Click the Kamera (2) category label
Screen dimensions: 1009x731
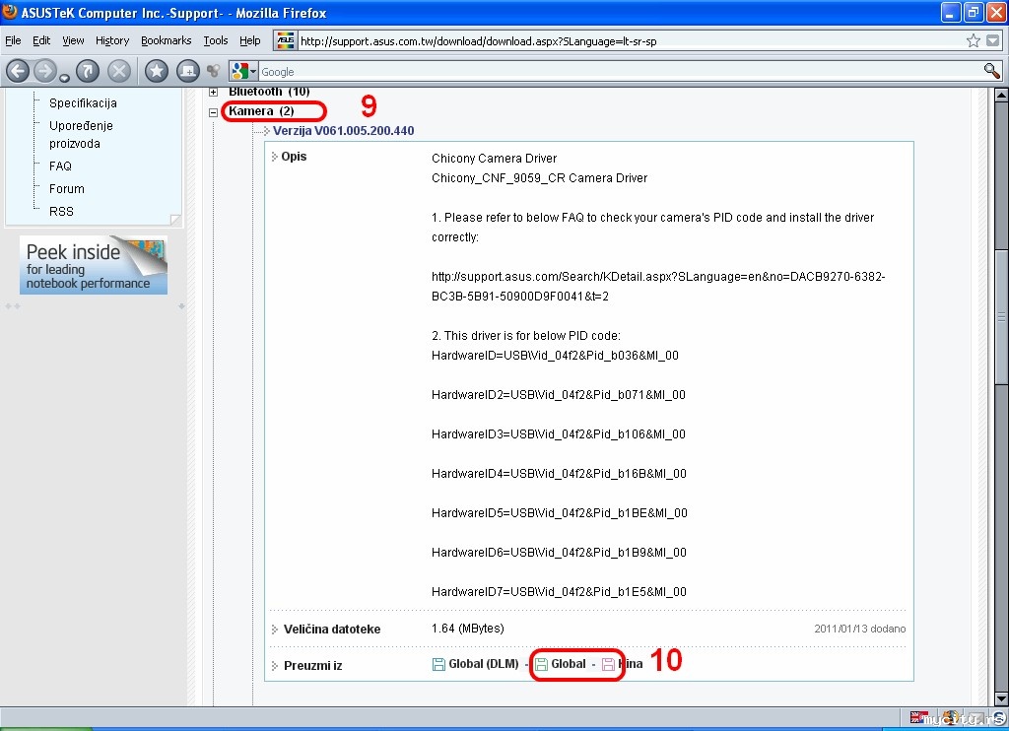pyautogui.click(x=261, y=110)
